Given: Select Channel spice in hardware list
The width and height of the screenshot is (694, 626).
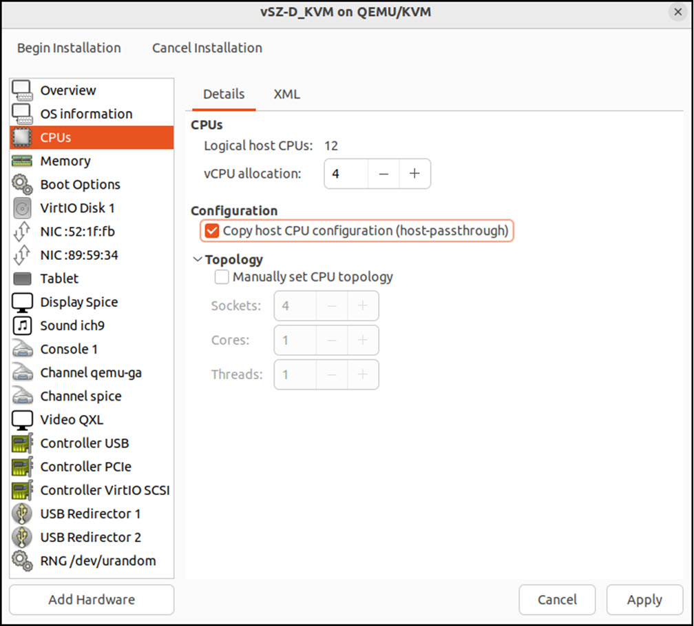Looking at the screenshot, I should (x=92, y=396).
